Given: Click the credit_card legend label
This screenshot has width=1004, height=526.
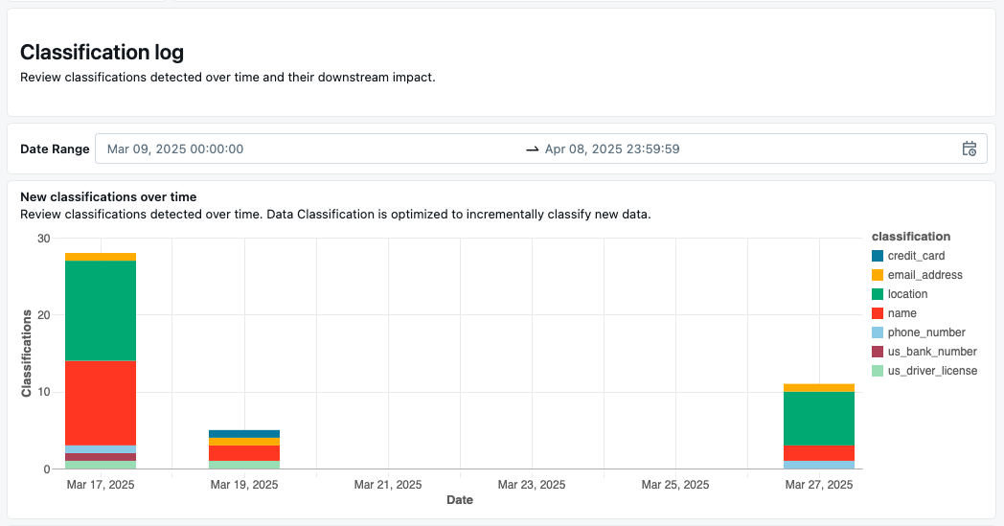Looking at the screenshot, I should coord(916,256).
